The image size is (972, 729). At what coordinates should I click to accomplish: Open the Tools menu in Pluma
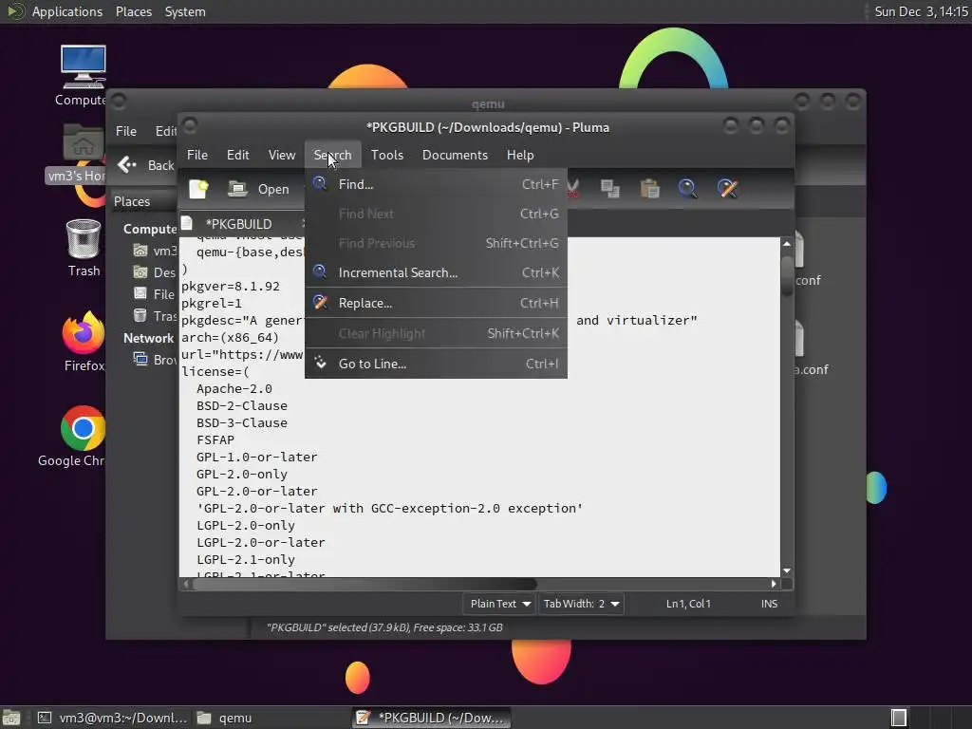point(387,155)
